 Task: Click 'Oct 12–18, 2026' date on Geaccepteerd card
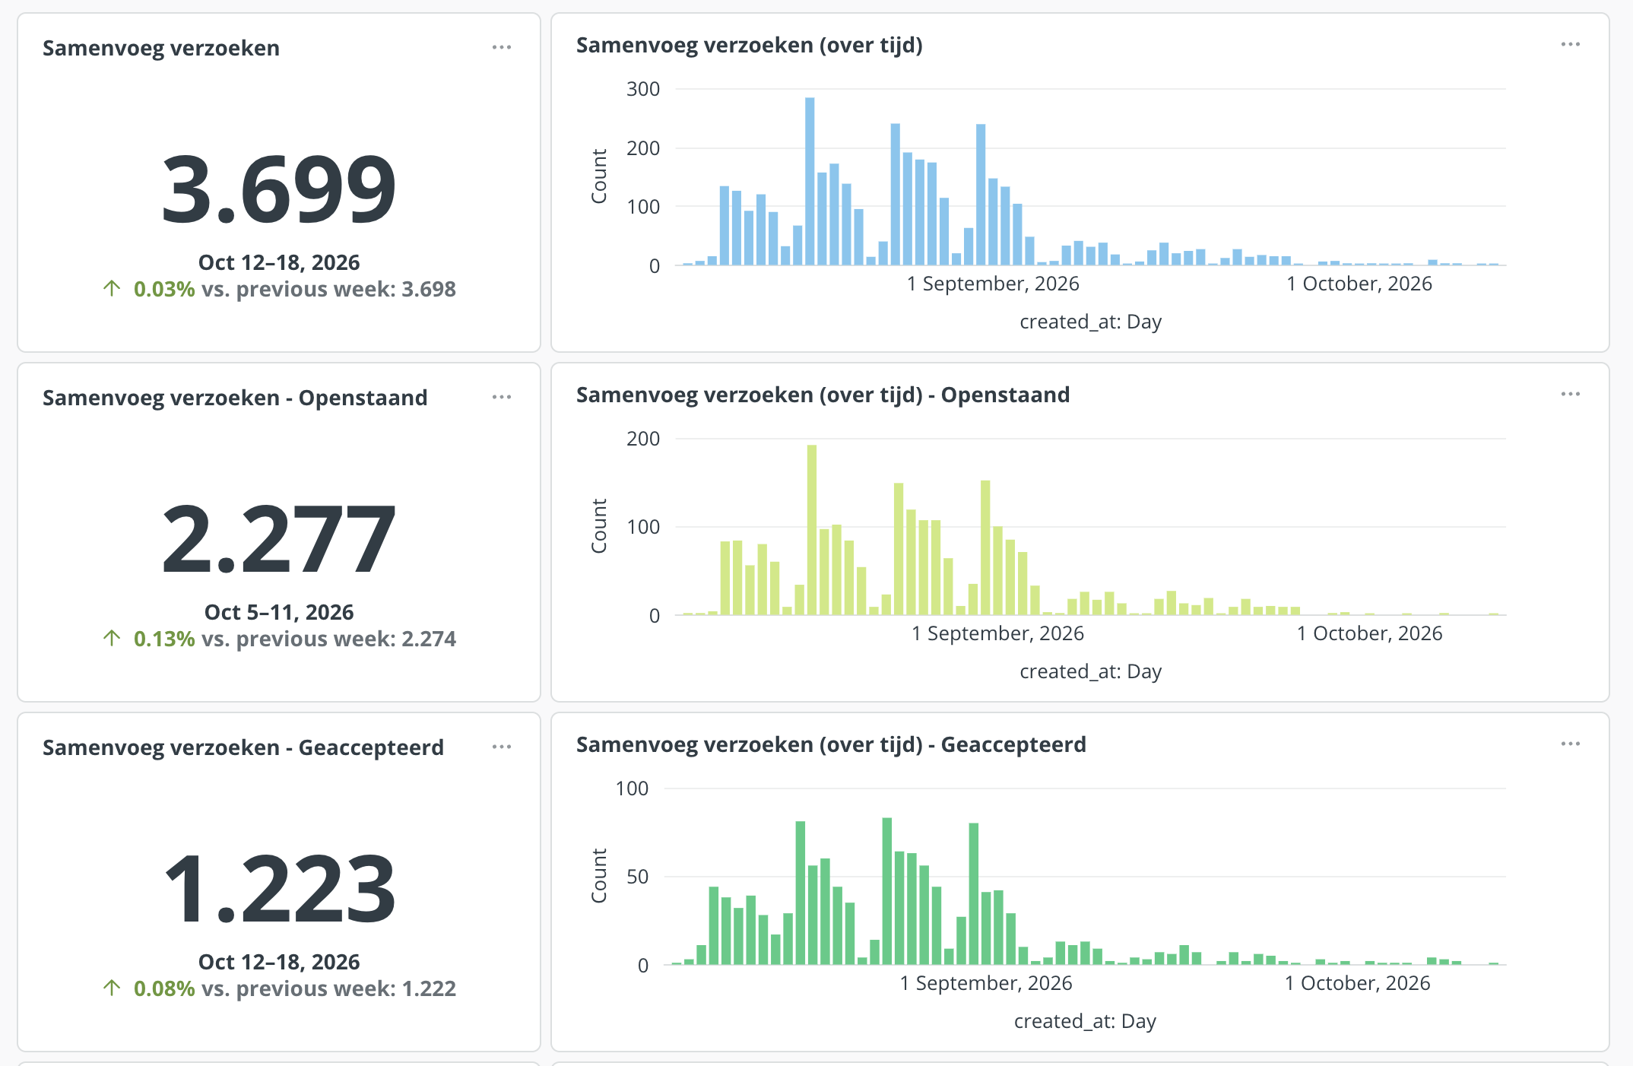(279, 962)
